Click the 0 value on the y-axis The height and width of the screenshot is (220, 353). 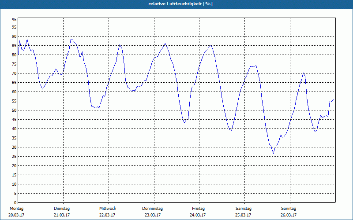(15, 203)
